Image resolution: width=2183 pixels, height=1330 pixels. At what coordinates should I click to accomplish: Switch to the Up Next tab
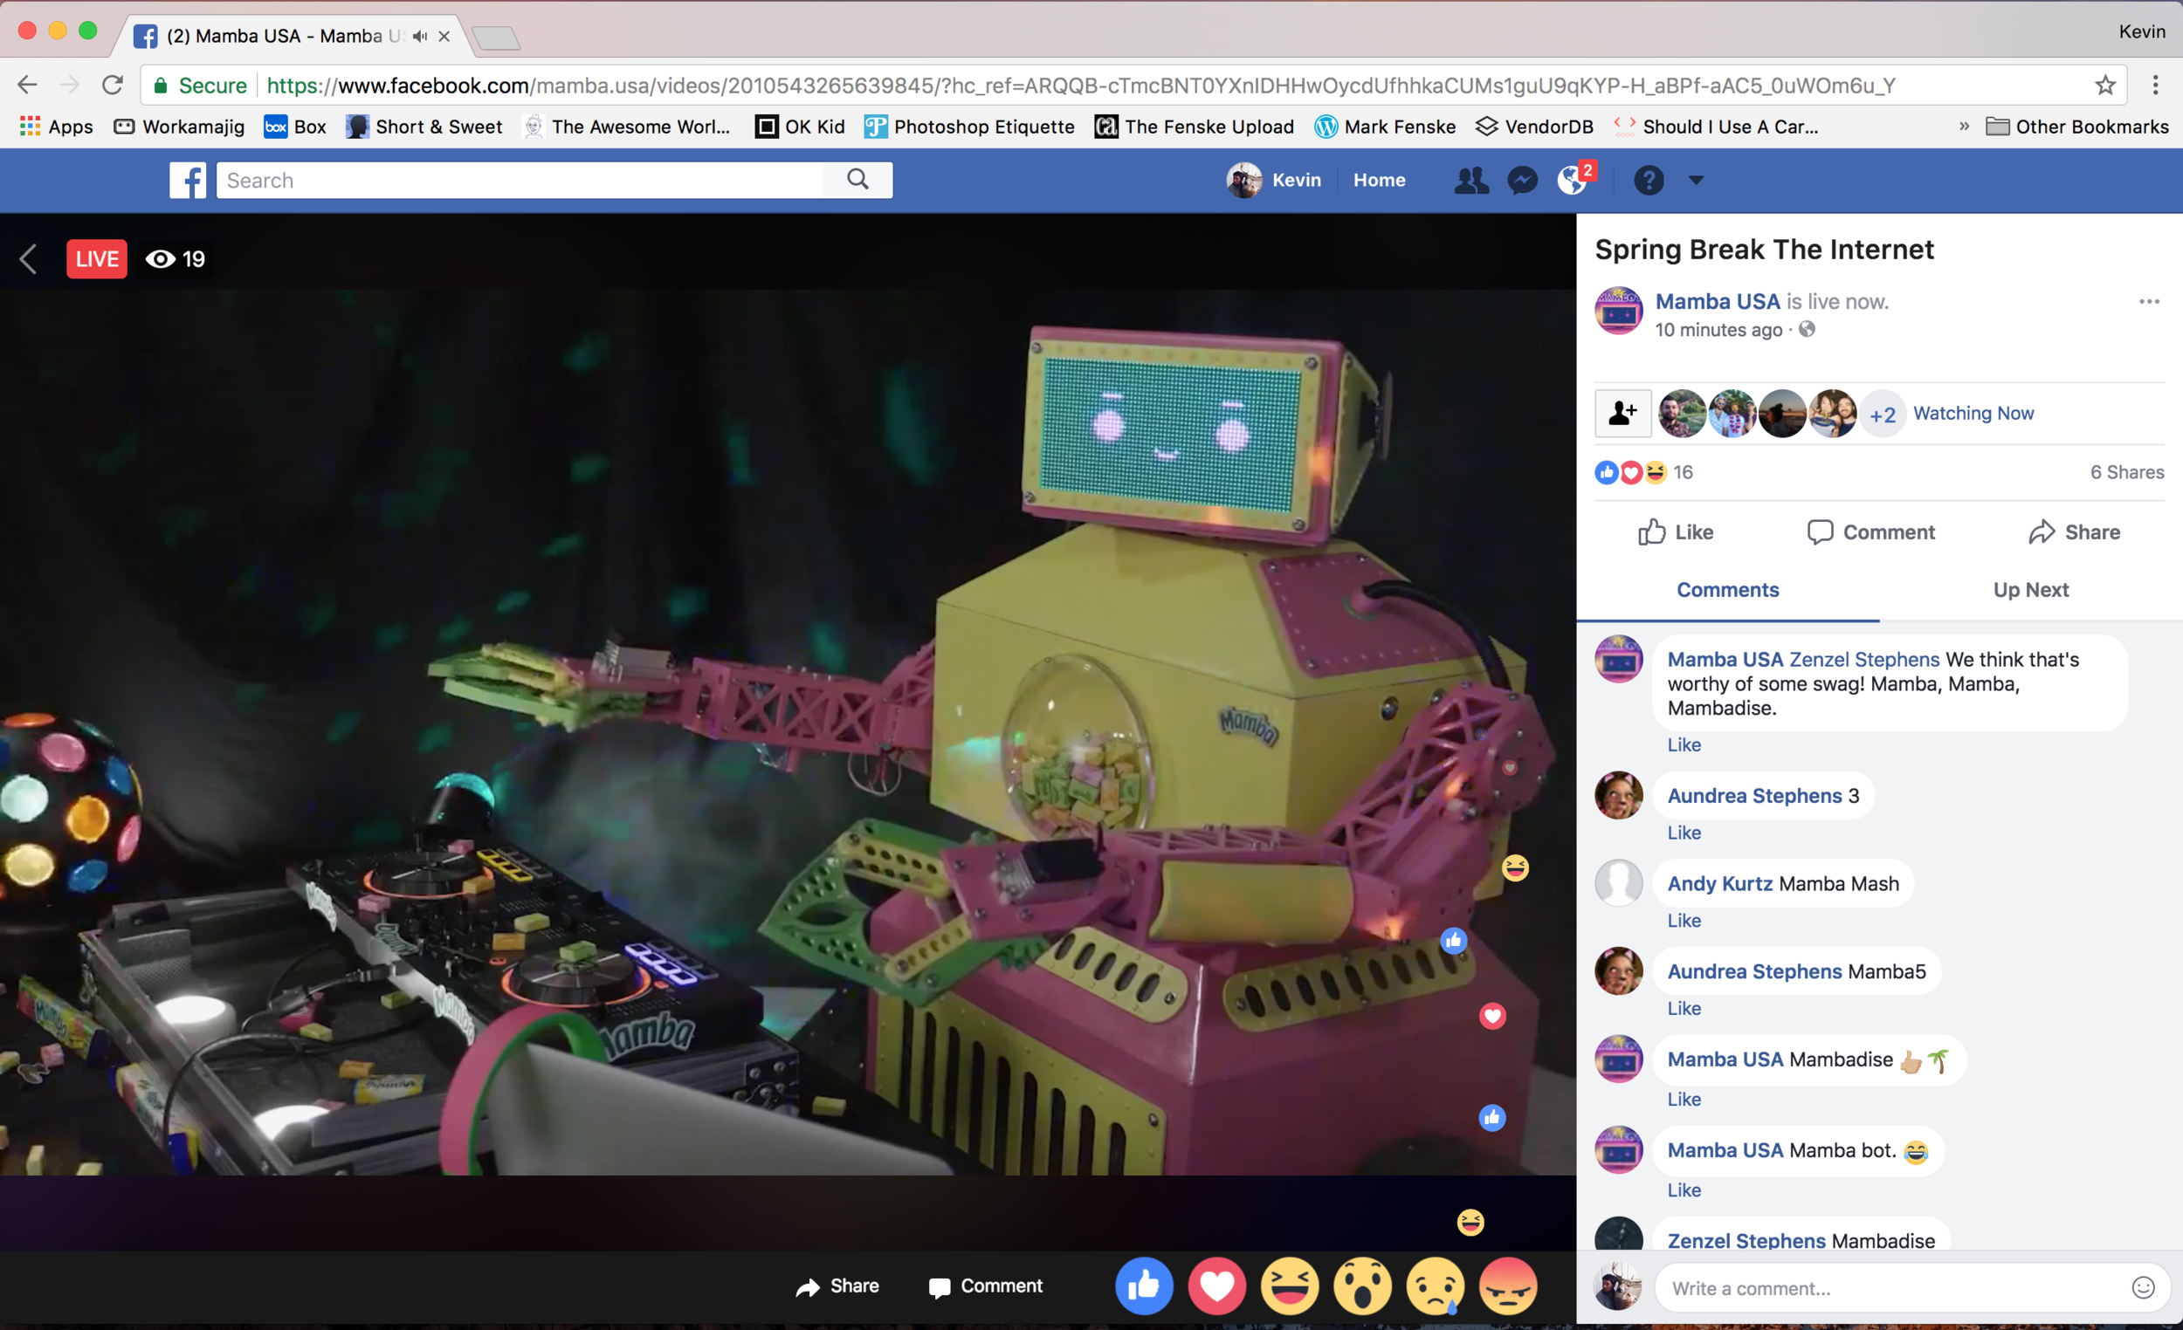(2030, 590)
